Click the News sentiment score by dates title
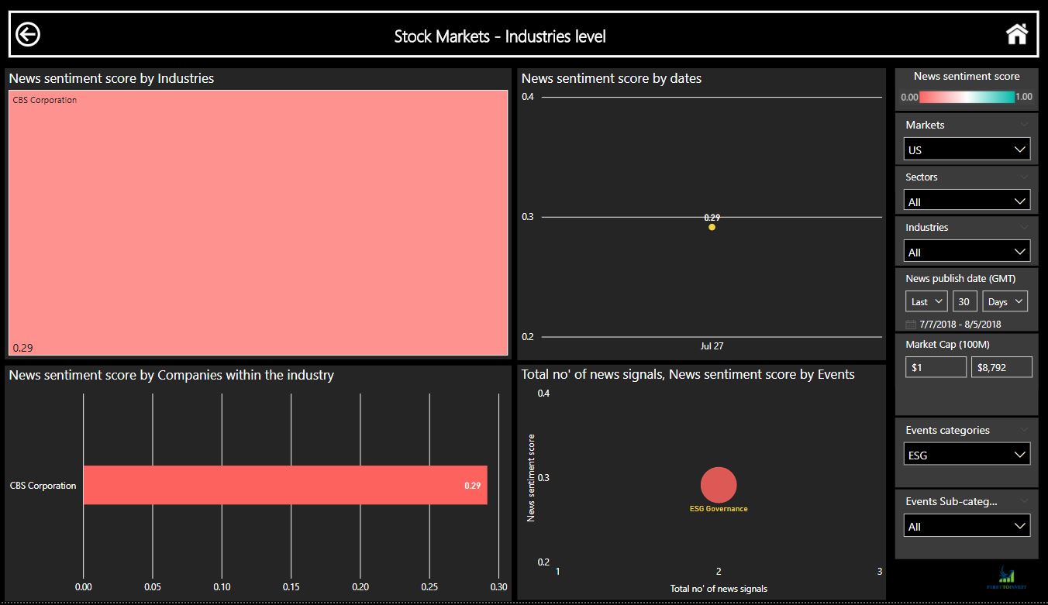Image resolution: width=1048 pixels, height=605 pixels. point(612,78)
